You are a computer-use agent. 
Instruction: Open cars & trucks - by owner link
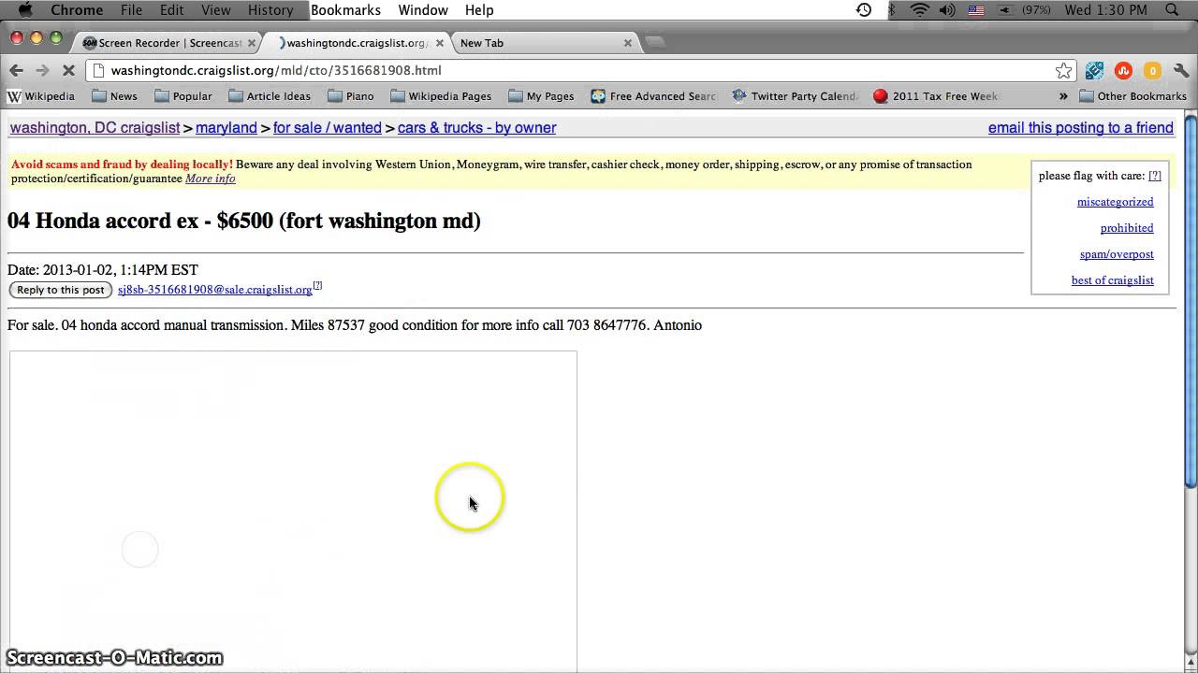pyautogui.click(x=476, y=128)
